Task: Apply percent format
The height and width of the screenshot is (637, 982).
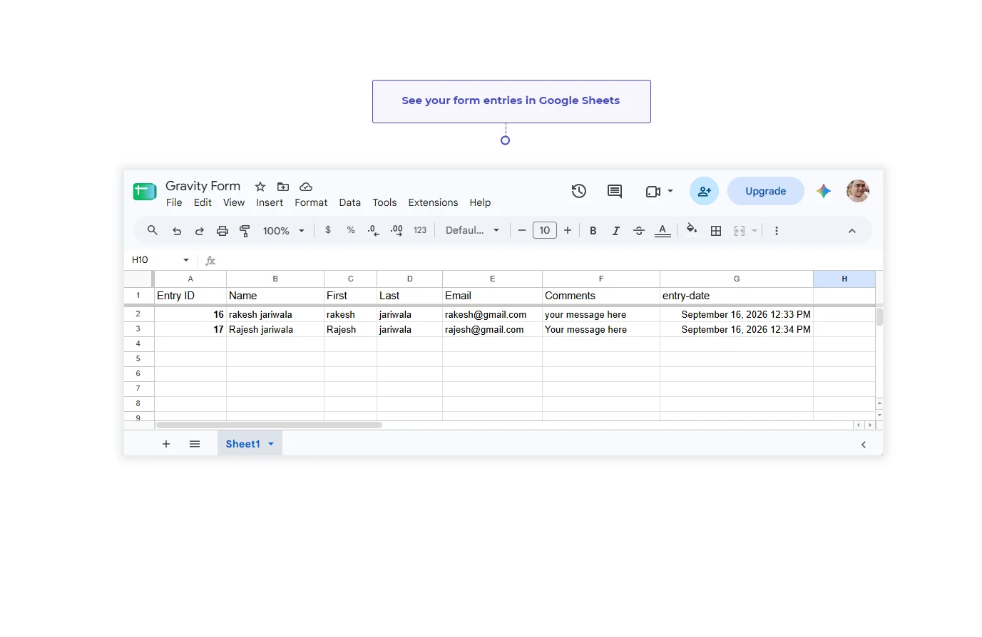Action: coord(351,230)
